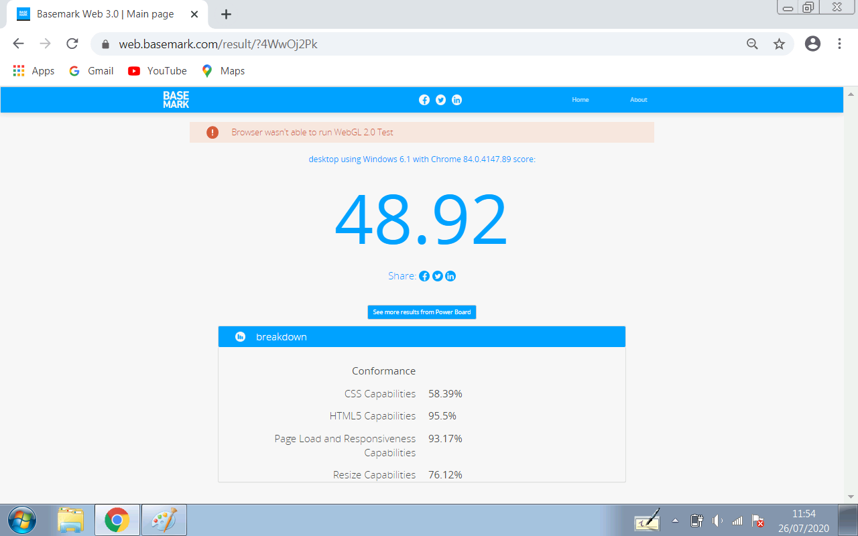This screenshot has height=536, width=858.
Task: Open the About page link
Action: point(638,99)
